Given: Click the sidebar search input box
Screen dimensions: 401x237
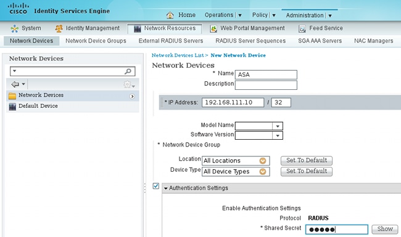Looking at the screenshot, I should click(x=73, y=71).
